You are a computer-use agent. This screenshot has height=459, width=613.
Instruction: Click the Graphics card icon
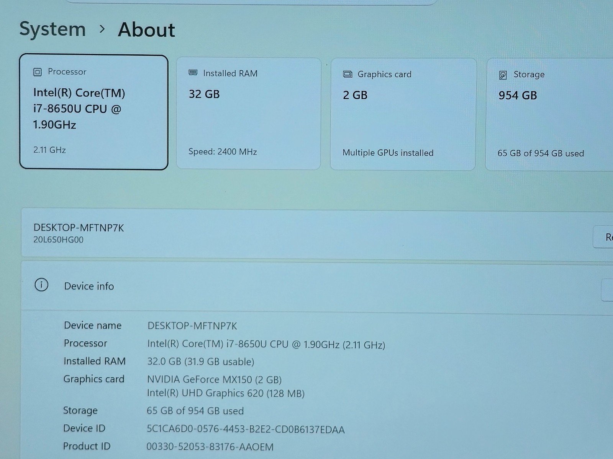(x=347, y=74)
